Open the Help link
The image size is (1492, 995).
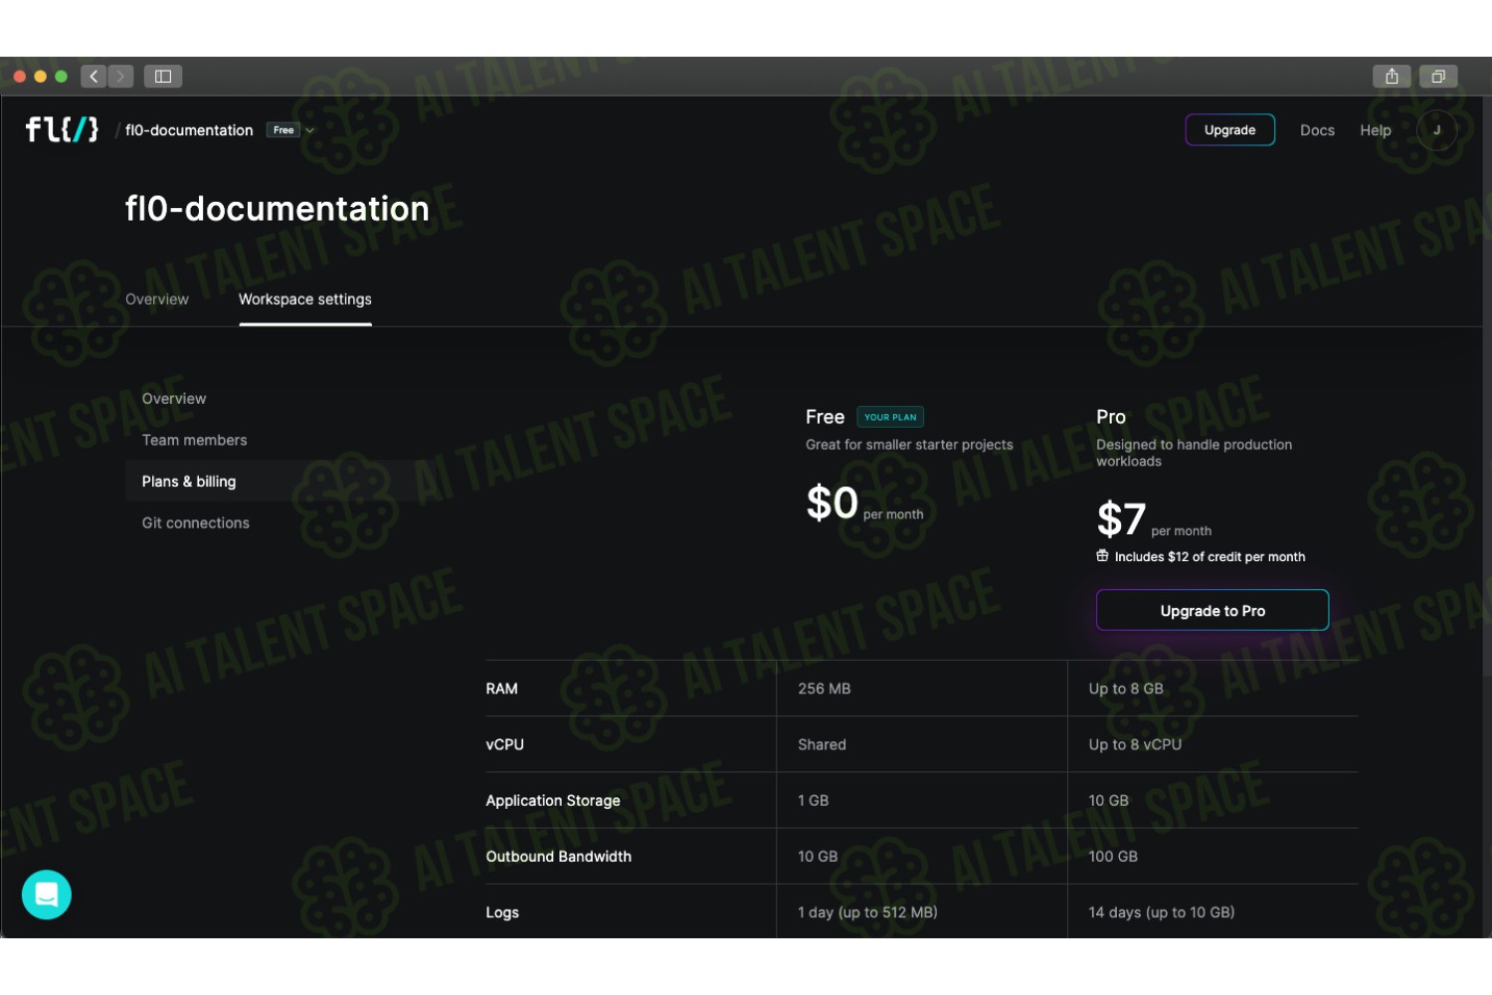click(1376, 130)
